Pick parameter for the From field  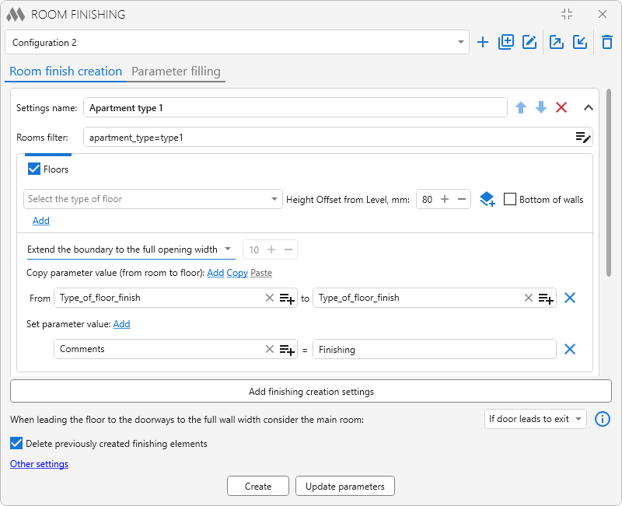click(287, 298)
